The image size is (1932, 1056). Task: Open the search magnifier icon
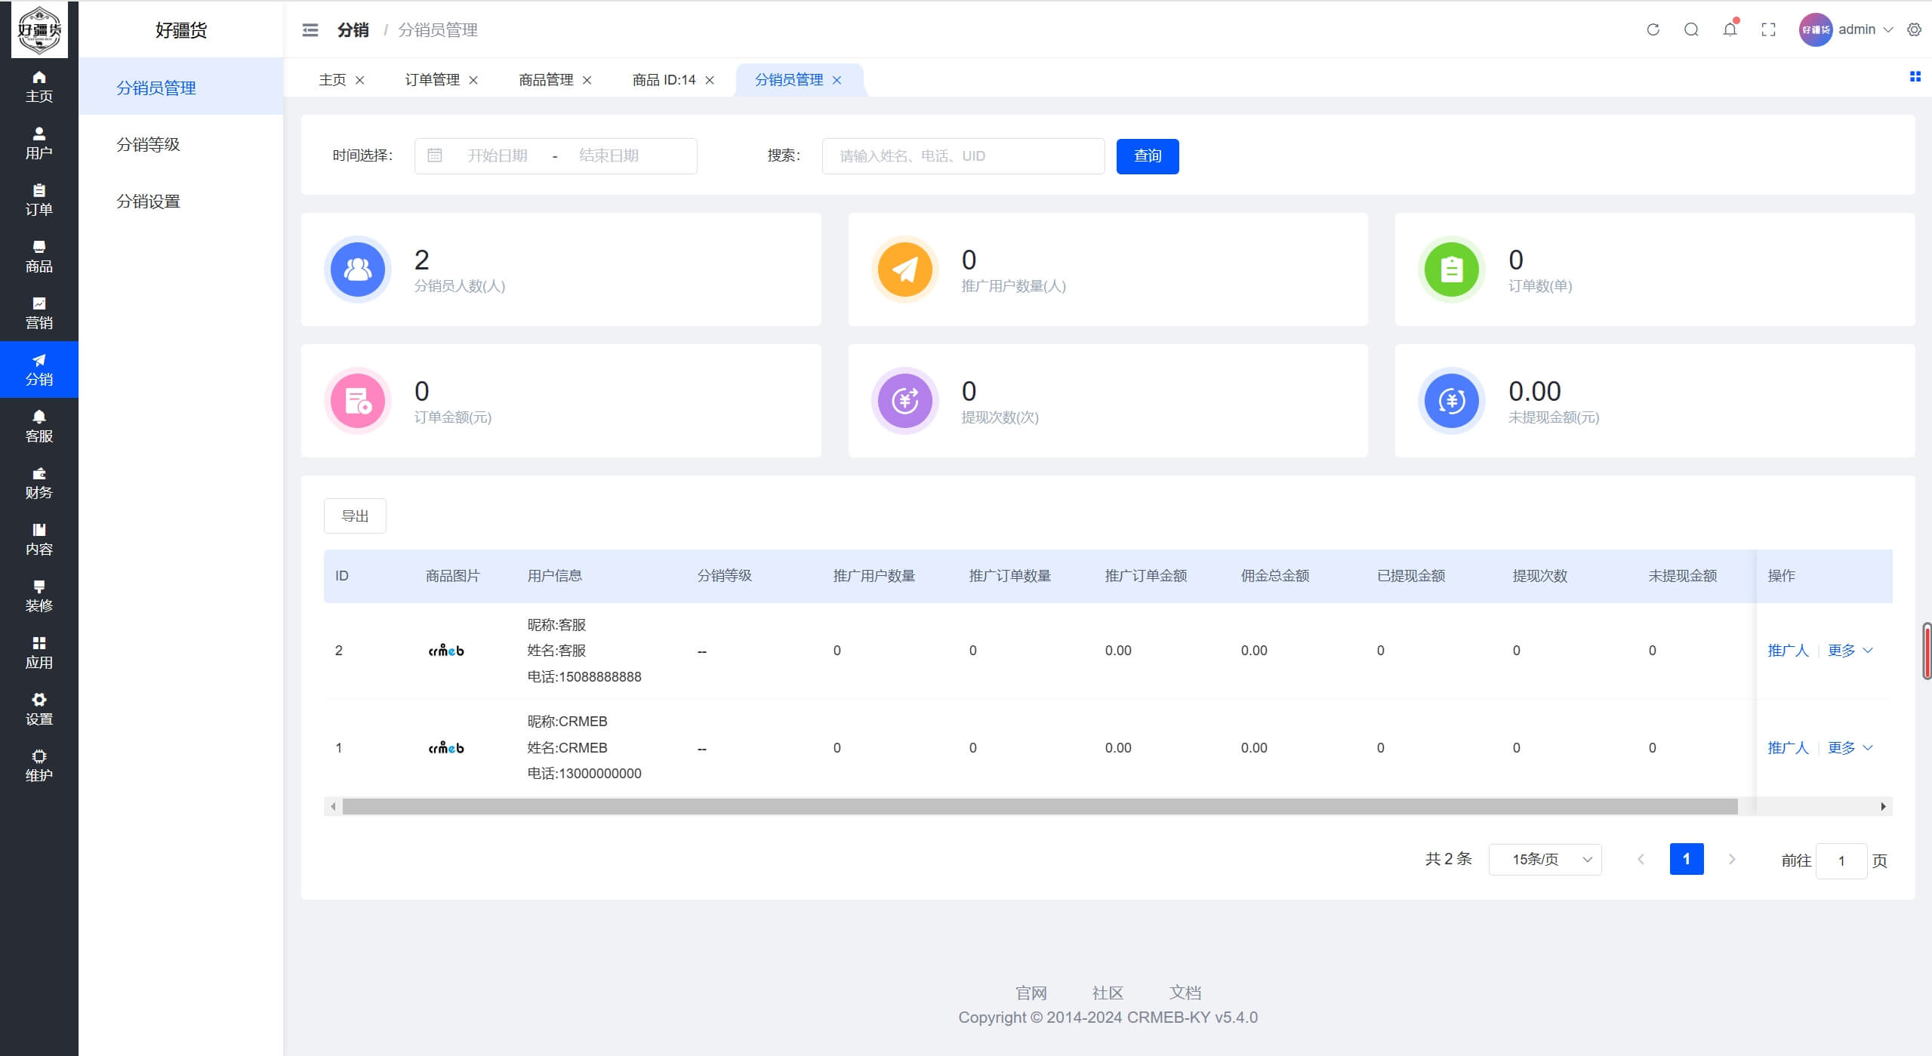point(1691,29)
